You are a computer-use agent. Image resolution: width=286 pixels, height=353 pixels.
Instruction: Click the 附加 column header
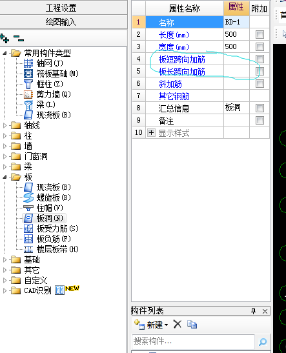tap(260, 8)
